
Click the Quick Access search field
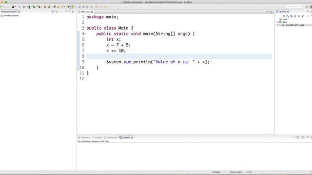[293, 7]
